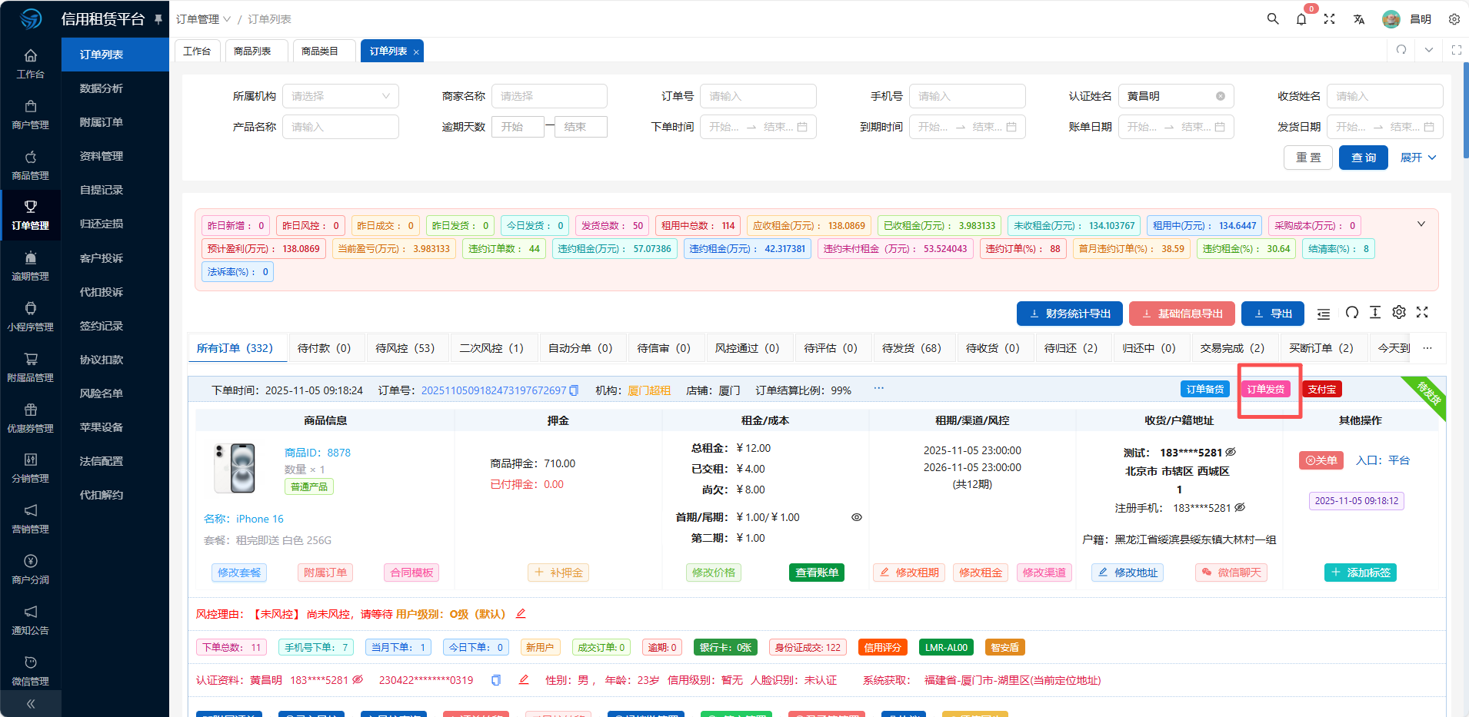Viewport: 1469px width, 717px height.
Task: Toggle eye icon next to first/last rent
Action: (856, 517)
